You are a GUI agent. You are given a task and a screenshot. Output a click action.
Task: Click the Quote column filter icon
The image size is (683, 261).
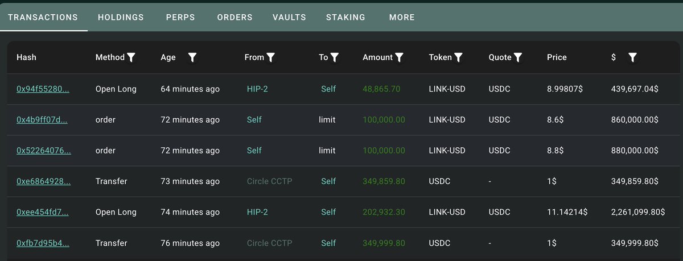tap(518, 57)
